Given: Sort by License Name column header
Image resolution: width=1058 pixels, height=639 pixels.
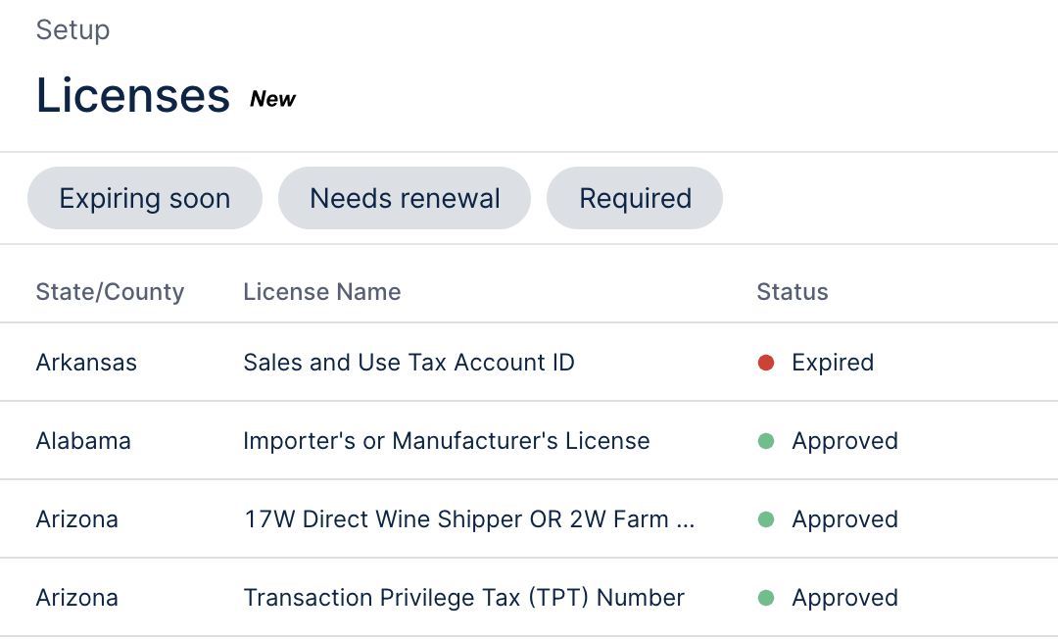Looking at the screenshot, I should pos(322,292).
